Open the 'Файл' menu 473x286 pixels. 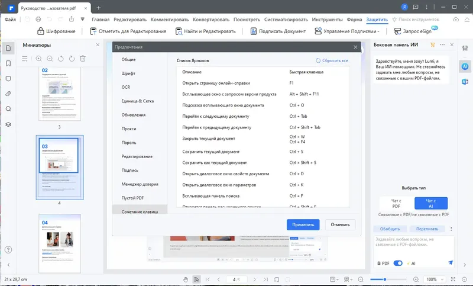coord(10,20)
